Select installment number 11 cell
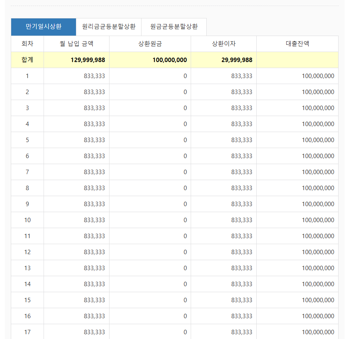The height and width of the screenshot is (339, 349). (27, 236)
